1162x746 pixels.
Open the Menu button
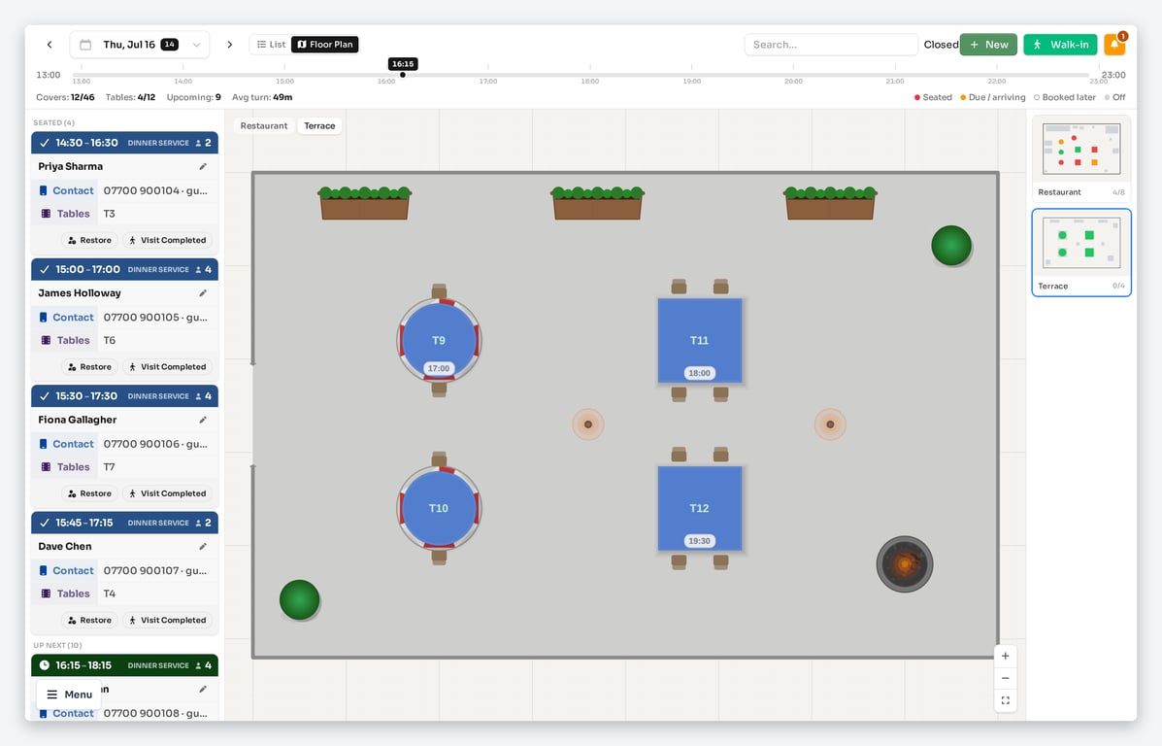[x=69, y=695]
